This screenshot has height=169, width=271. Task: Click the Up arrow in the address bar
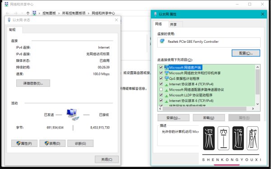pos(28,13)
